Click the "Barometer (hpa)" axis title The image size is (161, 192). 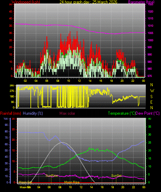[141, 2]
